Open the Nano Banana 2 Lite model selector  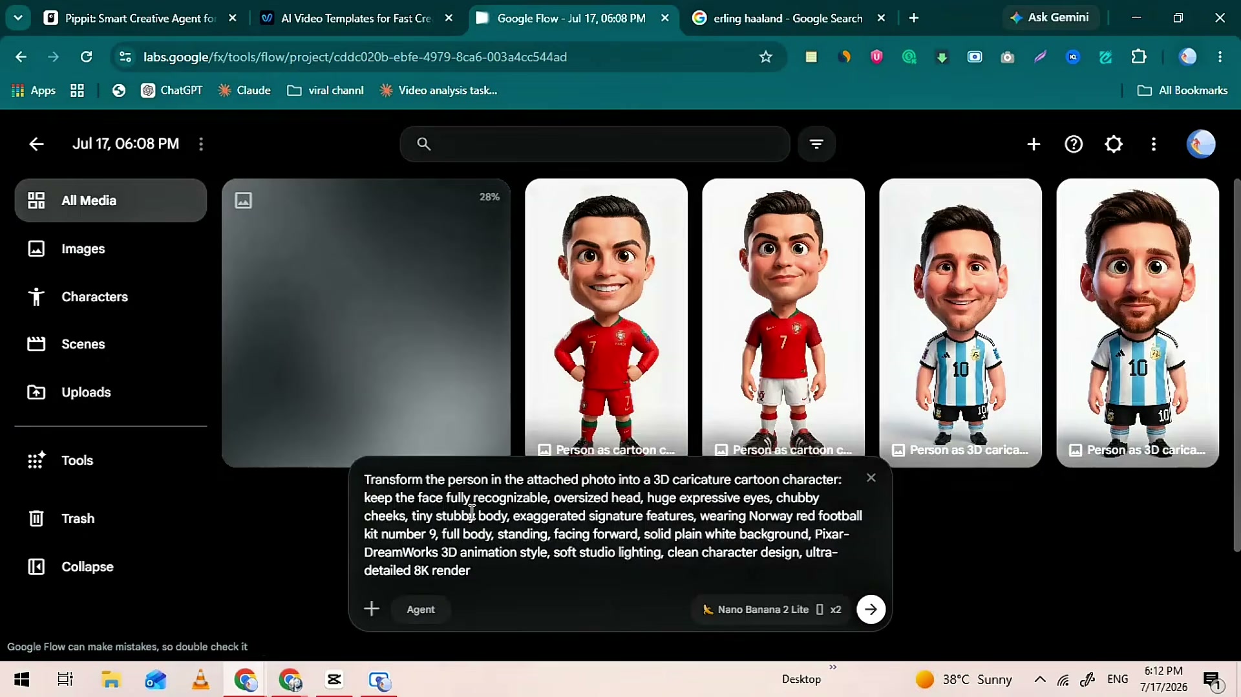(772, 609)
